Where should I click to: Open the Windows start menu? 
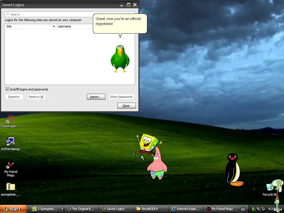13,209
